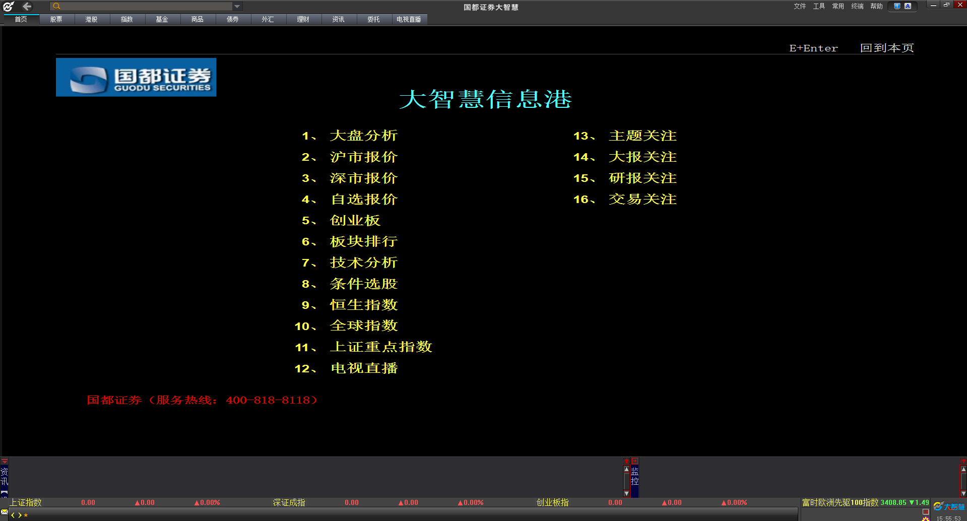Open 15、研报关注

[625, 178]
